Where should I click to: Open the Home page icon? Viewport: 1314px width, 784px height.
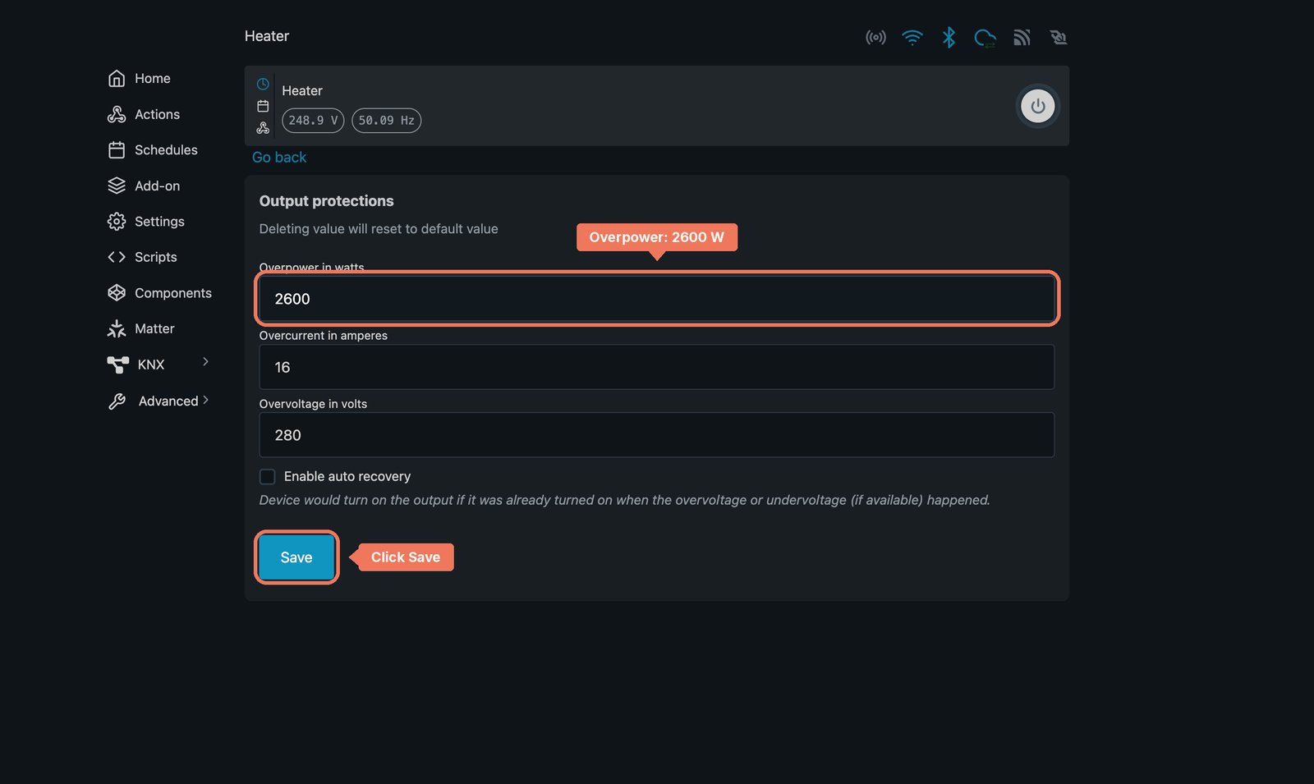click(117, 78)
